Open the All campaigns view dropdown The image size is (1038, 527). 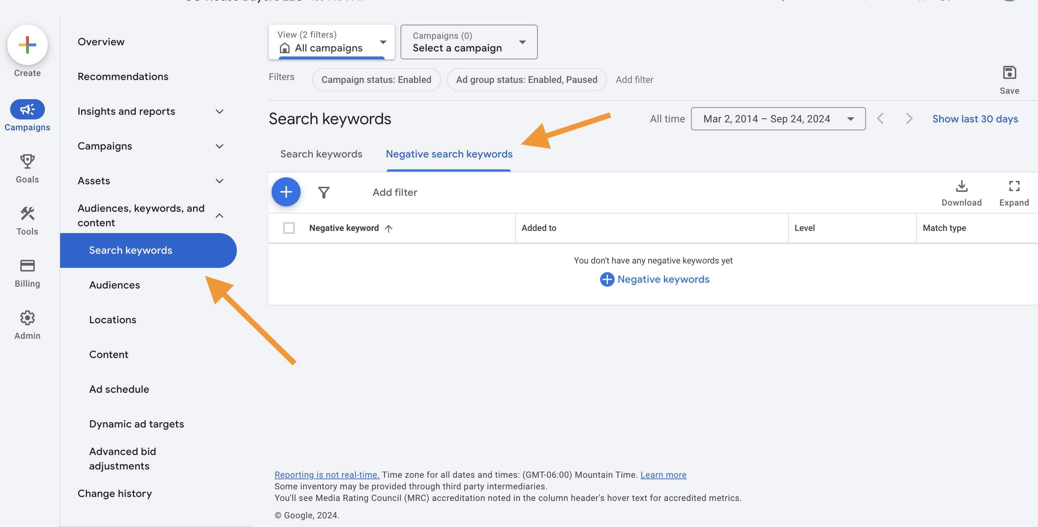[x=332, y=42]
